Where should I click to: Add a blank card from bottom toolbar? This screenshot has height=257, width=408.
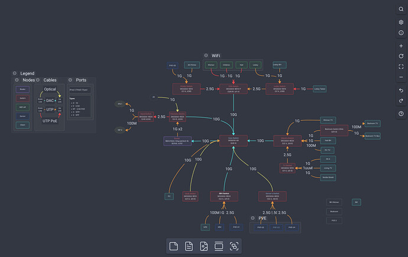(174, 246)
